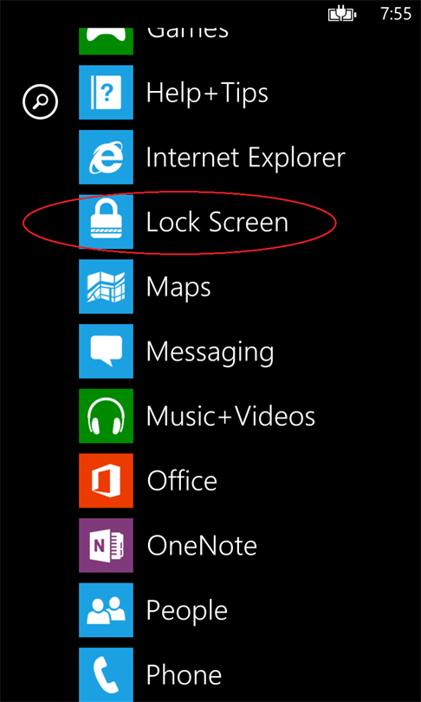Open the Maps tile icon
The width and height of the screenshot is (421, 702).
pos(106,287)
